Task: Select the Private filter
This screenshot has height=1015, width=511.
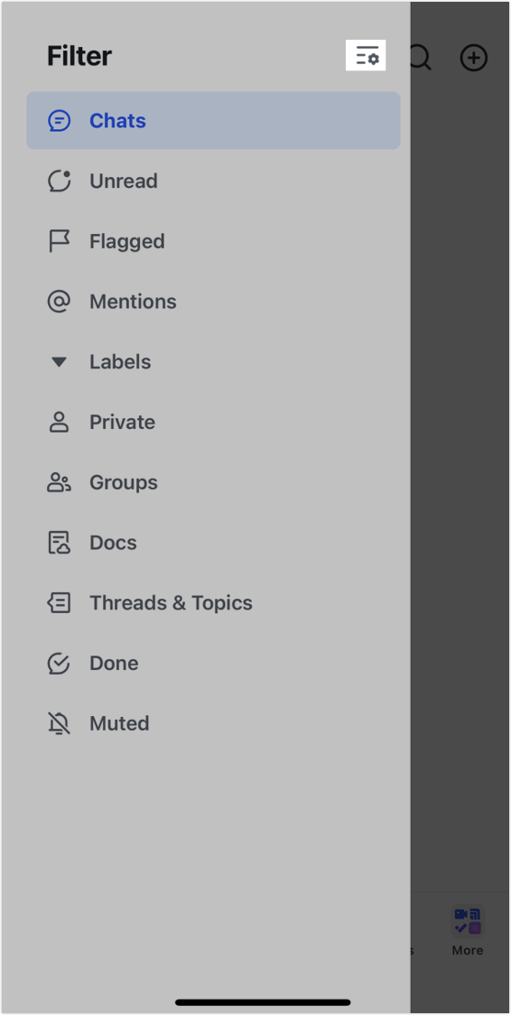Action: point(213,422)
